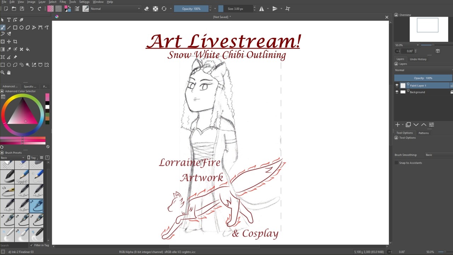The width and height of the screenshot is (453, 255).
Task: Duplicate the current layer
Action: click(408, 125)
